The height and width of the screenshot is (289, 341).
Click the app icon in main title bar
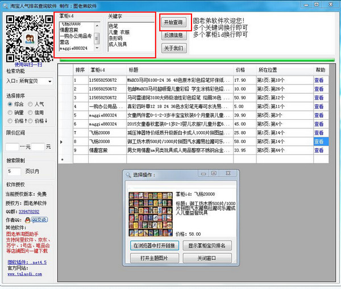[5, 5]
